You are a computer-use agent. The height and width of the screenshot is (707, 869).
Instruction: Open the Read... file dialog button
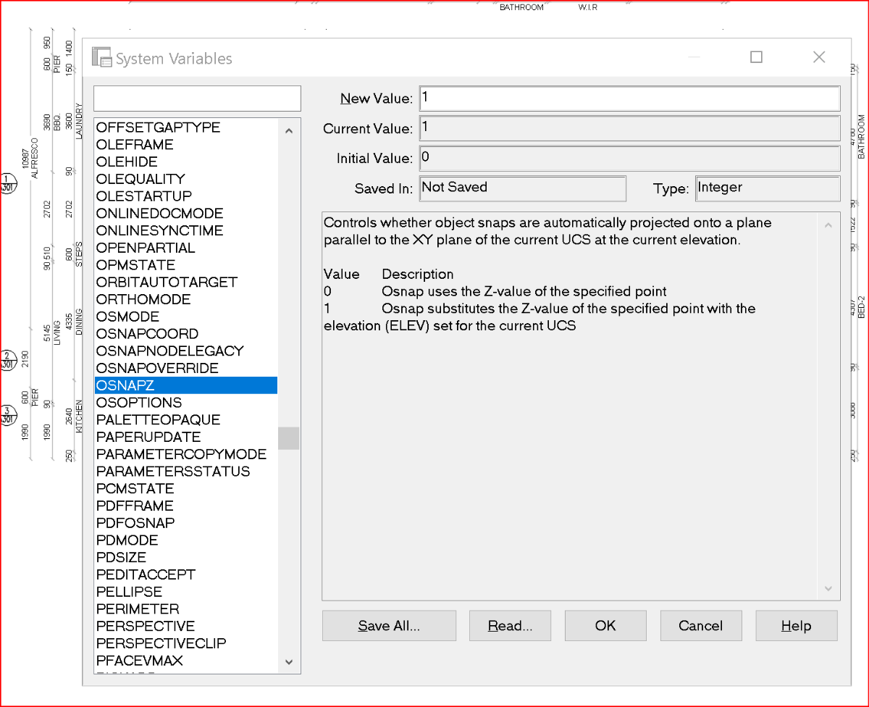click(510, 626)
